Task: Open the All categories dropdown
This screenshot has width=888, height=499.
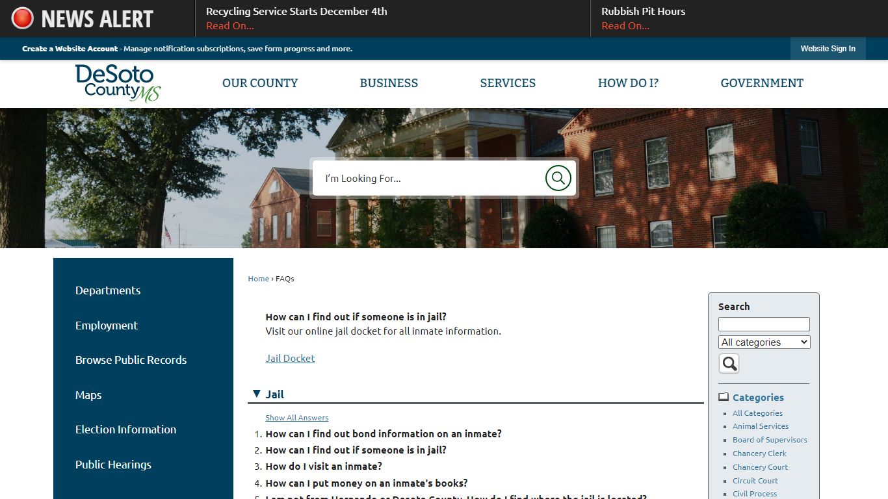Action: point(764,342)
